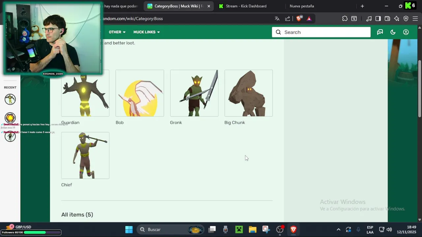
Task: Switch to the Nueva pestaña tab
Action: (302, 6)
